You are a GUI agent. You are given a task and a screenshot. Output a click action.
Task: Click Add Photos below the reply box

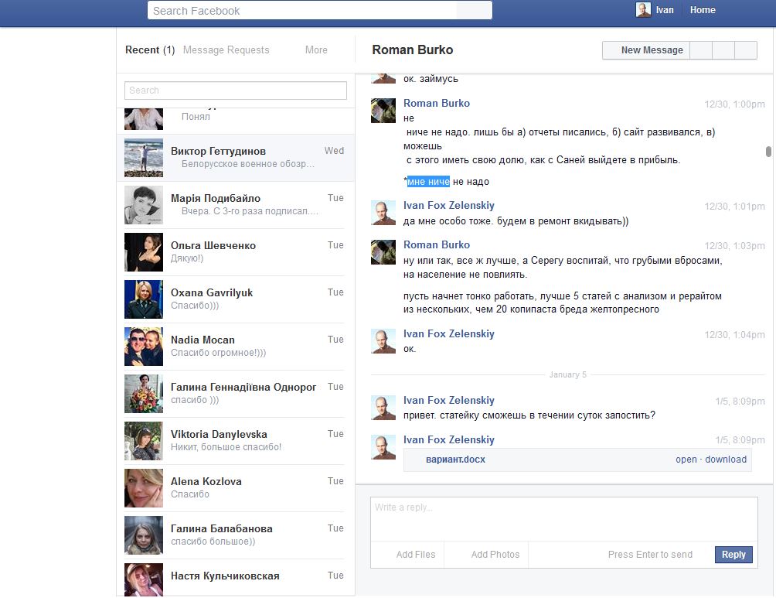click(495, 555)
